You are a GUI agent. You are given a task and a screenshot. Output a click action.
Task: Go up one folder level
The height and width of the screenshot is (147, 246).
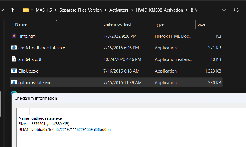12,10
